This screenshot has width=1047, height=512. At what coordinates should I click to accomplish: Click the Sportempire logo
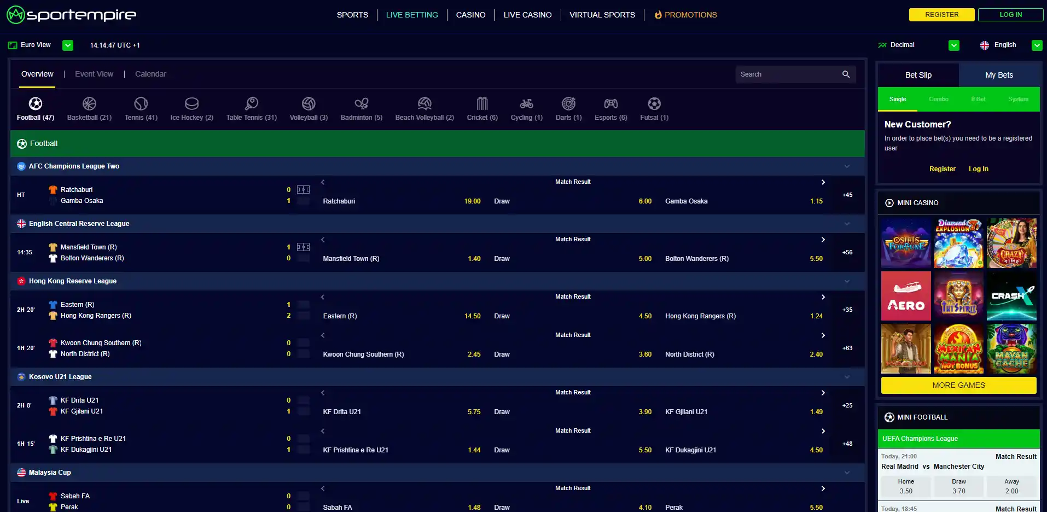pos(71,15)
